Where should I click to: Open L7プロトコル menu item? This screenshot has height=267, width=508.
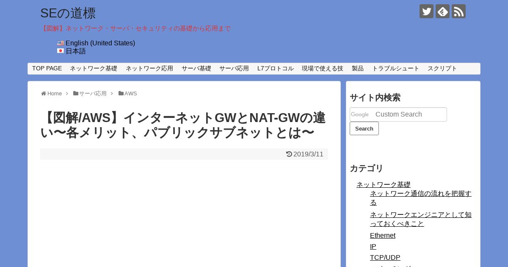coord(276,69)
